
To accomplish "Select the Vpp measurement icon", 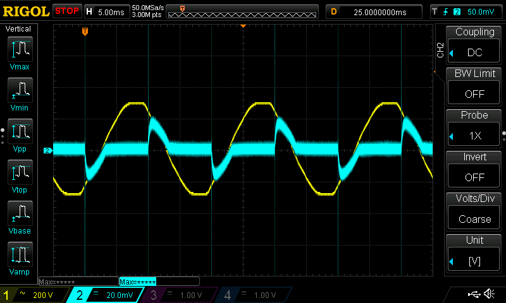I will tap(20, 131).
